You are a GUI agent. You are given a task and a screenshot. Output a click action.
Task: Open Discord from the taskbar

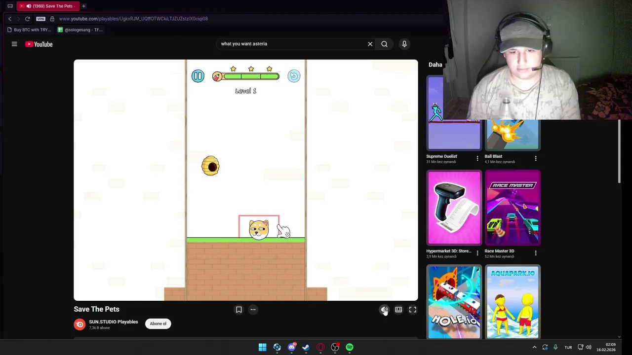292,347
